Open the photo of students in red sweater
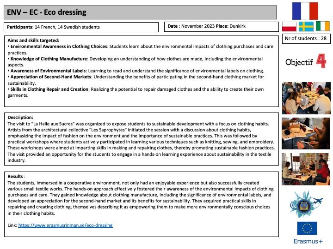 point(306,169)
